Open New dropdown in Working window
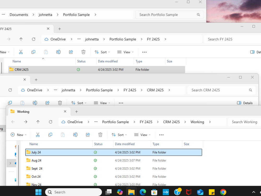This screenshot has height=196, width=261. click(x=19, y=135)
